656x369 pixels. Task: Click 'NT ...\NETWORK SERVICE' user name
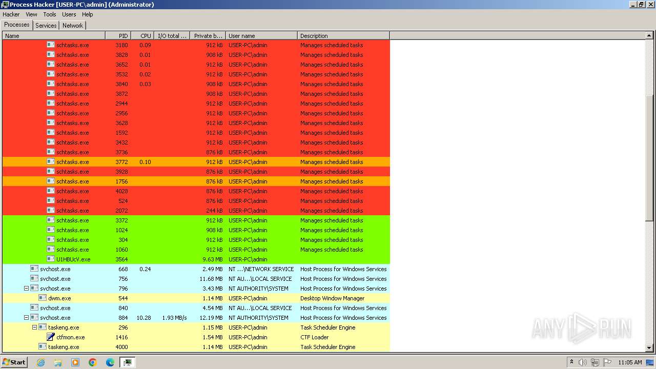pyautogui.click(x=261, y=269)
